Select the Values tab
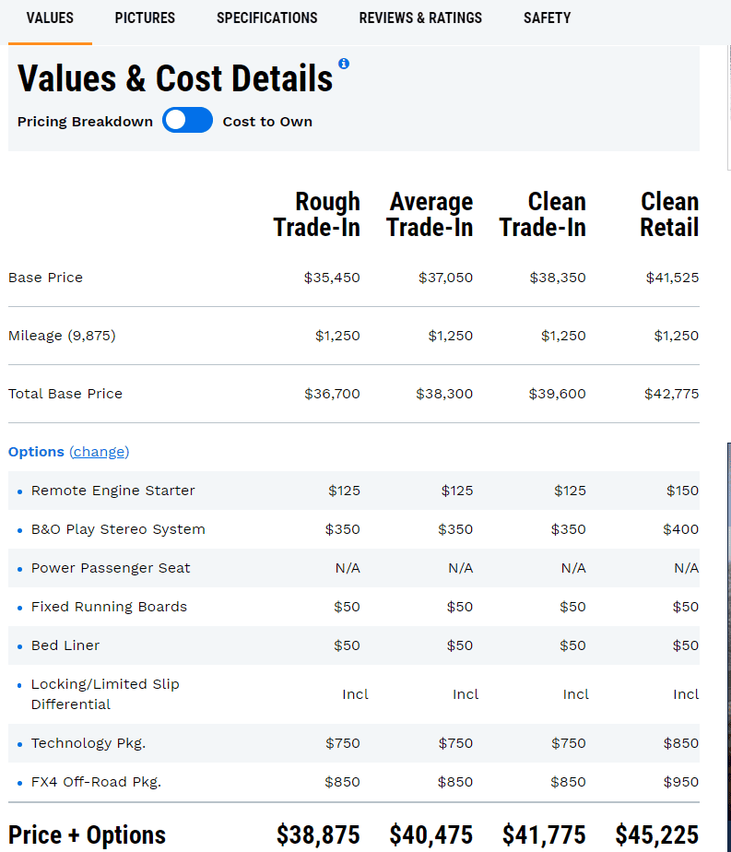Image resolution: width=731 pixels, height=852 pixels. click(50, 18)
